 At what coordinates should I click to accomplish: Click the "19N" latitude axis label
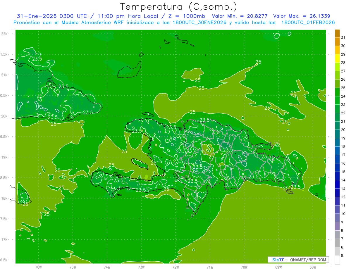tap(4, 157)
